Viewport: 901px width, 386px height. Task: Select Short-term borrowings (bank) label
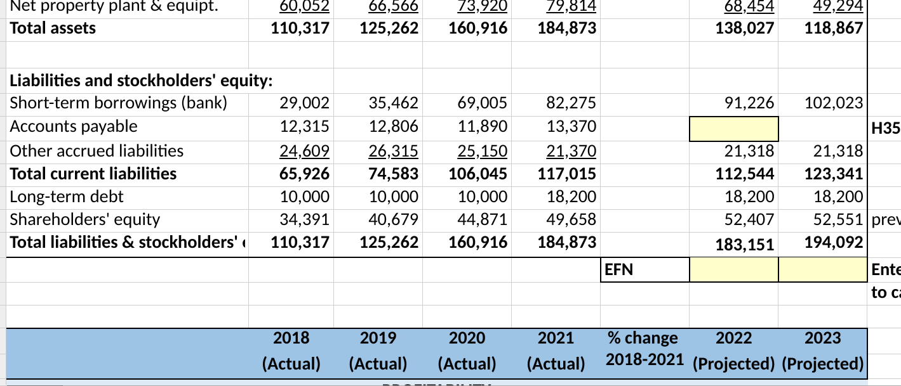[119, 103]
